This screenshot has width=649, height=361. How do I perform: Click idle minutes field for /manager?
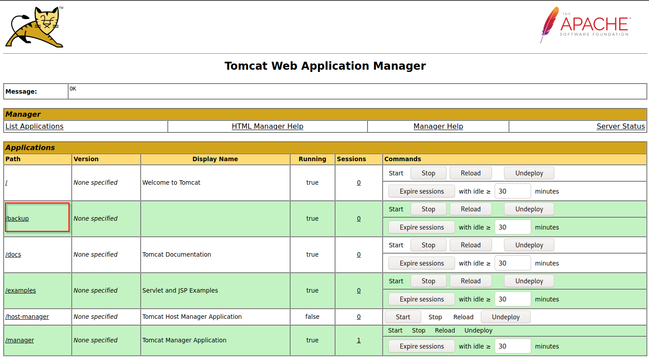[x=512, y=346]
